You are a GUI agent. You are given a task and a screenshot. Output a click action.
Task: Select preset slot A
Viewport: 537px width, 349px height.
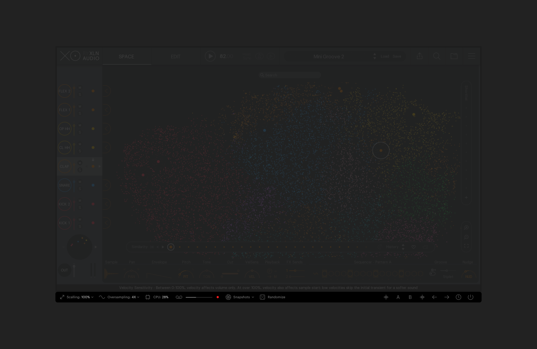(398, 297)
